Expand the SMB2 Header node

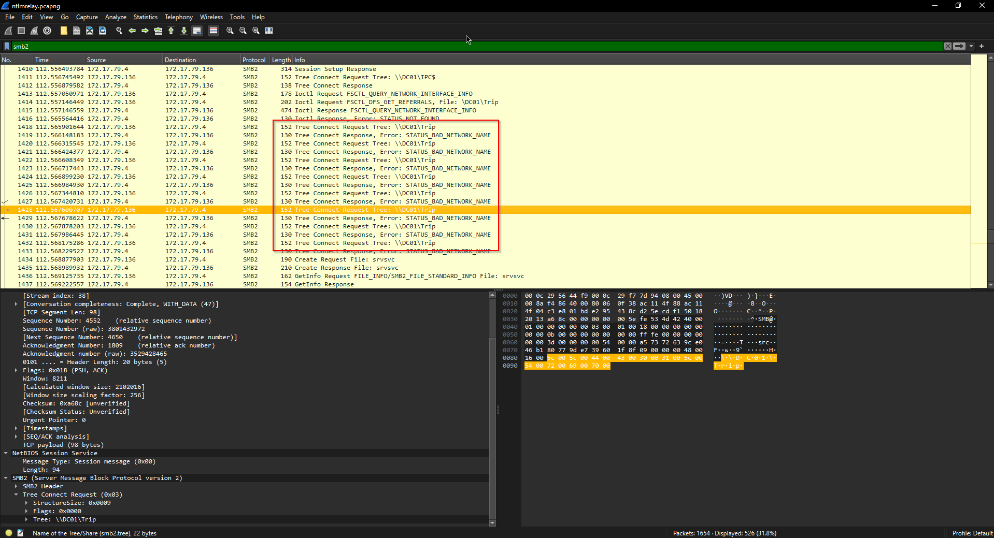16,486
